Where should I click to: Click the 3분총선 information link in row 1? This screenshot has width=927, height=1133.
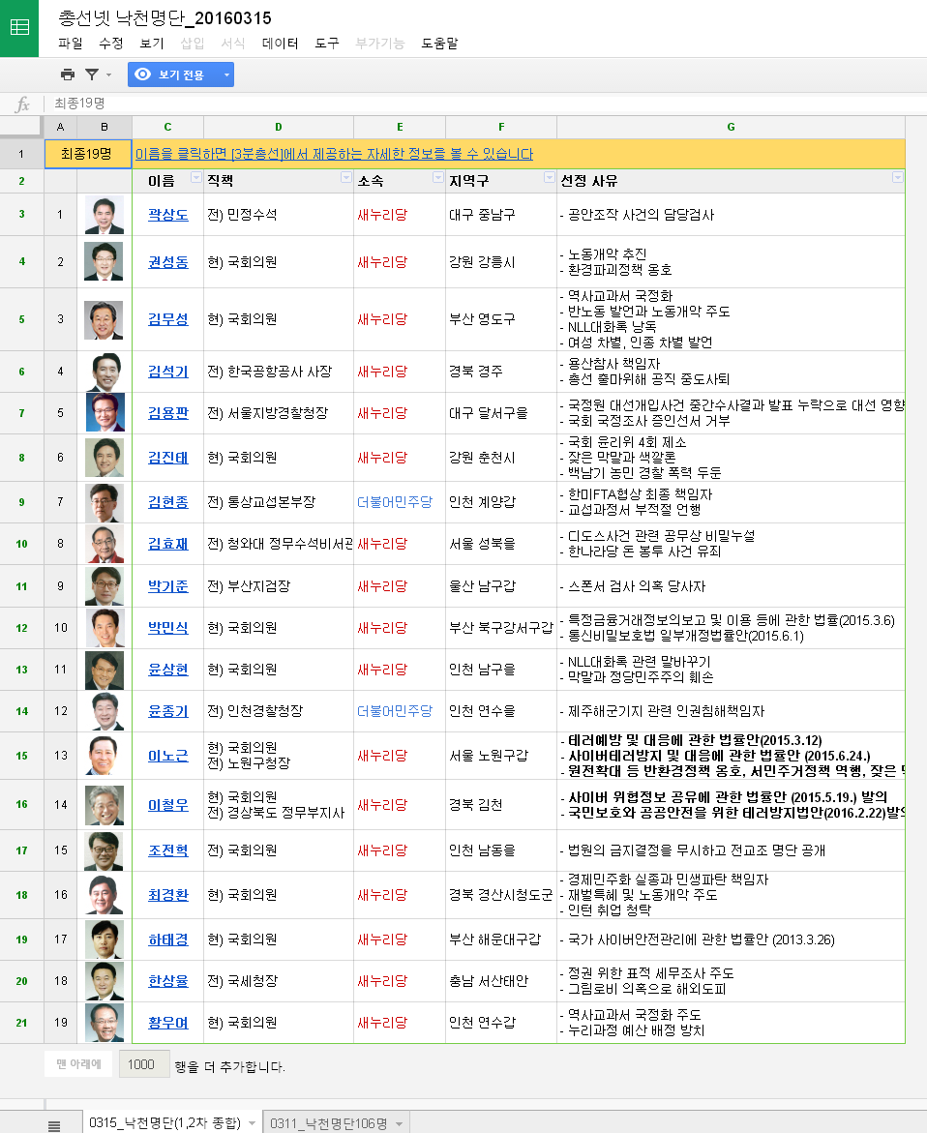(334, 154)
